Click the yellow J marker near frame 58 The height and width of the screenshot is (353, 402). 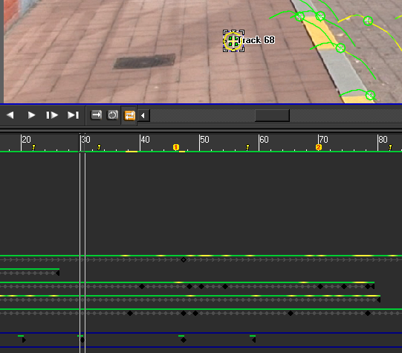(x=247, y=147)
